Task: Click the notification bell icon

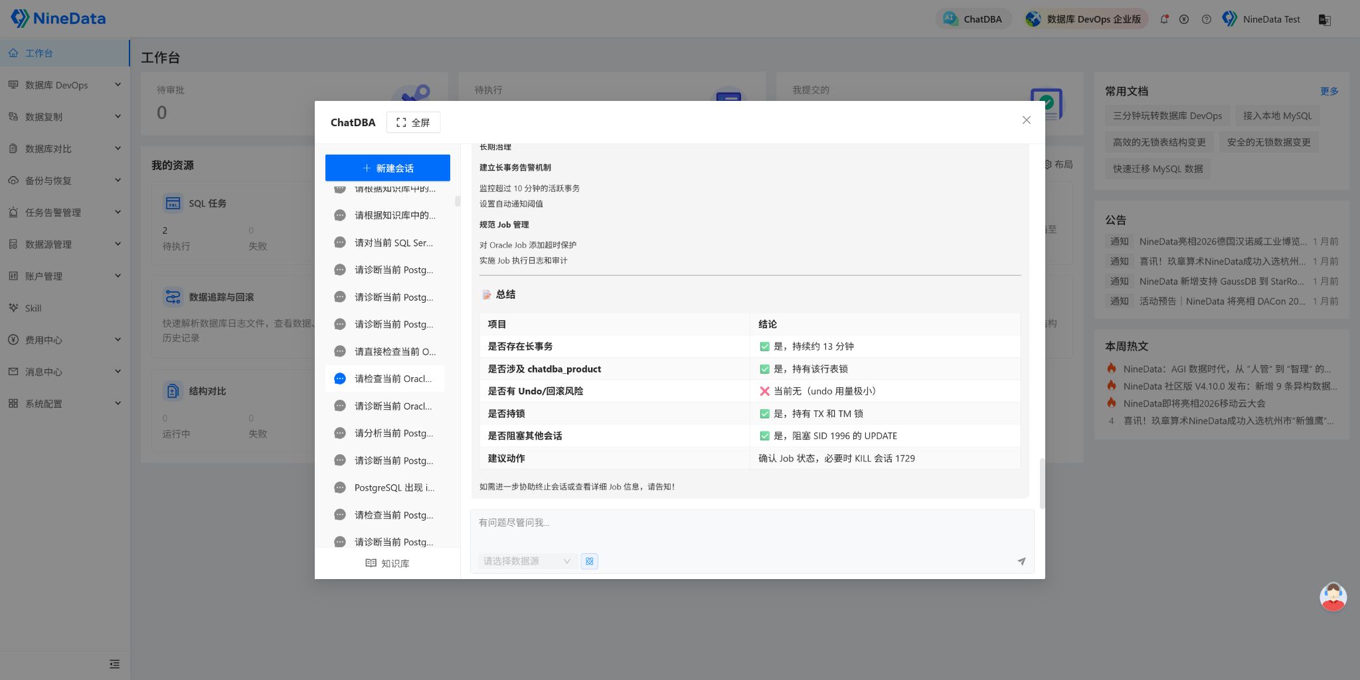Action: [1164, 19]
